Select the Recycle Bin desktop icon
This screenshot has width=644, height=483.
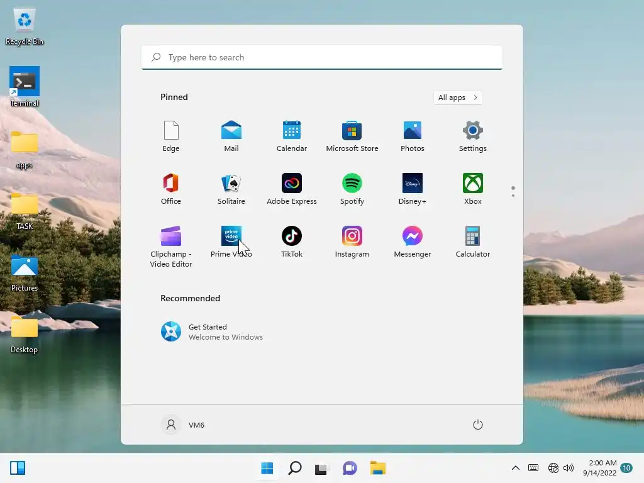coord(25,26)
